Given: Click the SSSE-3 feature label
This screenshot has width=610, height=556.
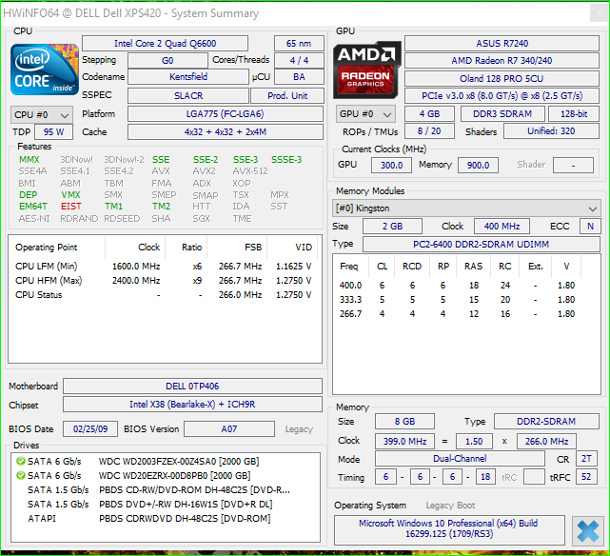Looking at the screenshot, I should point(286,160).
